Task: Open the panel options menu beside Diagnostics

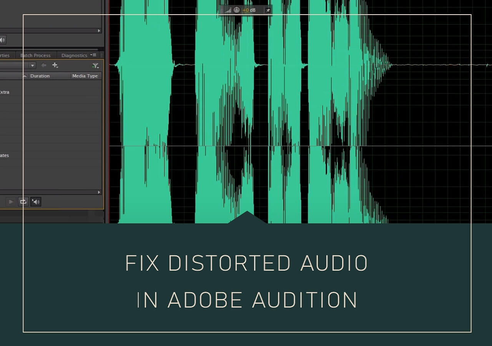Action: [93, 55]
